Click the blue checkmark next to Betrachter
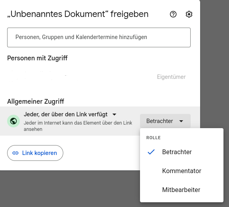229x207 pixels. pyautogui.click(x=151, y=152)
